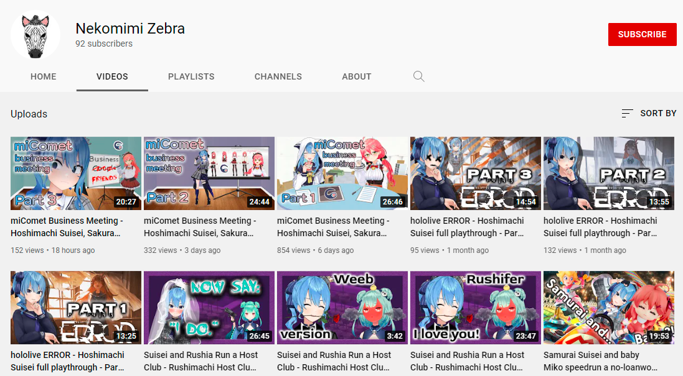This screenshot has height=376, width=683.
Task: Open the hololive ERROR Part 1 thumbnail
Action: [76, 308]
